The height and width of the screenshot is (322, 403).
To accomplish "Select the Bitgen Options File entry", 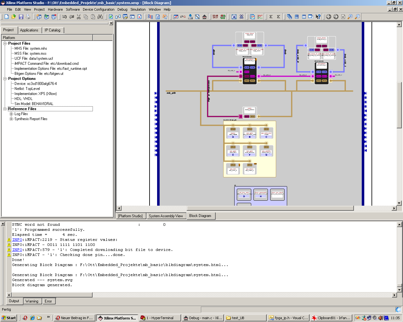I will [39, 74].
